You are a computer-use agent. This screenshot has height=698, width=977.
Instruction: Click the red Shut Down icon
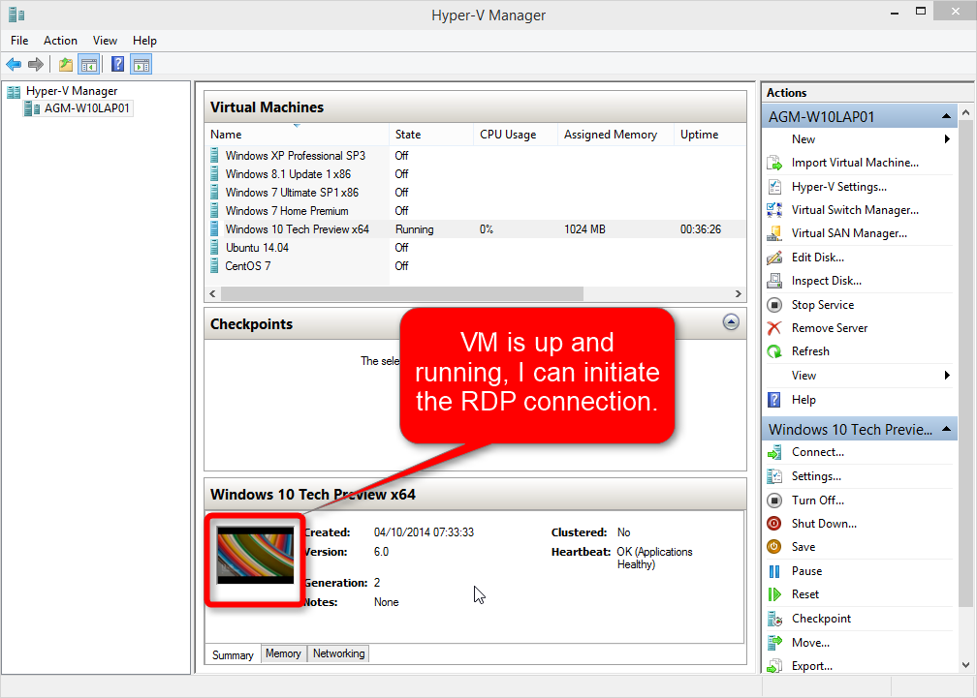(x=774, y=523)
